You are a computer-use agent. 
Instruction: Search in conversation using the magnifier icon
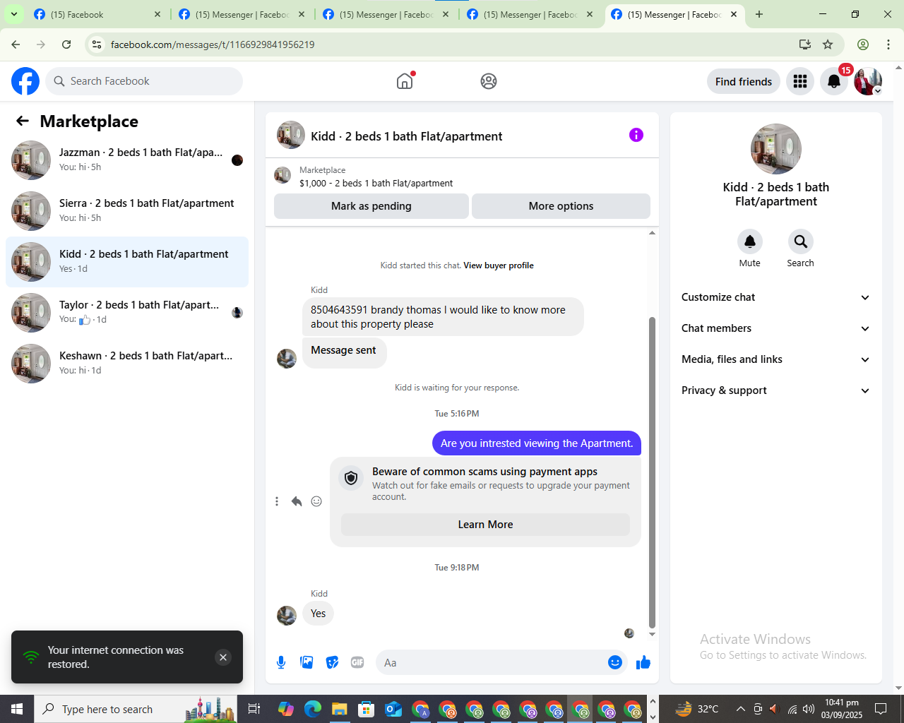pyautogui.click(x=801, y=241)
